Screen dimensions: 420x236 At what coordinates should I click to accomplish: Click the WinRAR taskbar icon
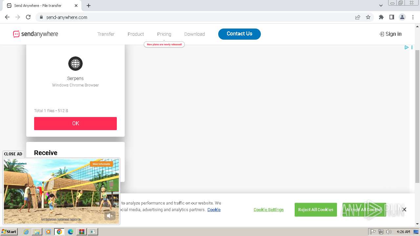point(82,232)
